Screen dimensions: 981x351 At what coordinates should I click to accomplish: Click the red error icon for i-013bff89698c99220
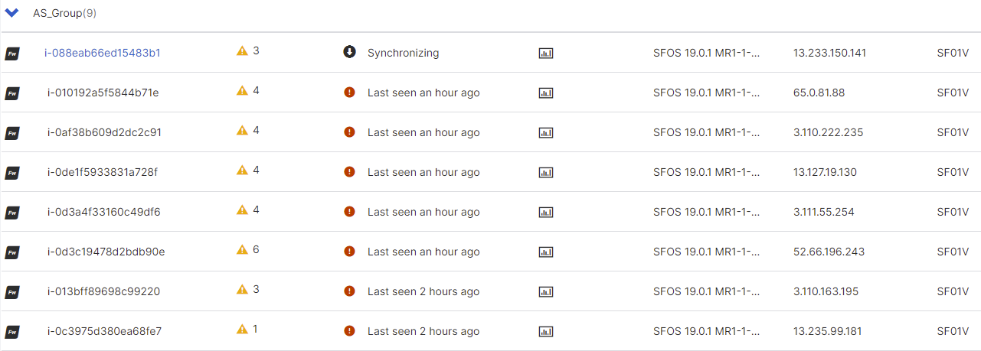tap(349, 291)
